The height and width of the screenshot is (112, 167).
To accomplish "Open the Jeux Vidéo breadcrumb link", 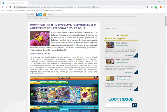I will (45, 19).
